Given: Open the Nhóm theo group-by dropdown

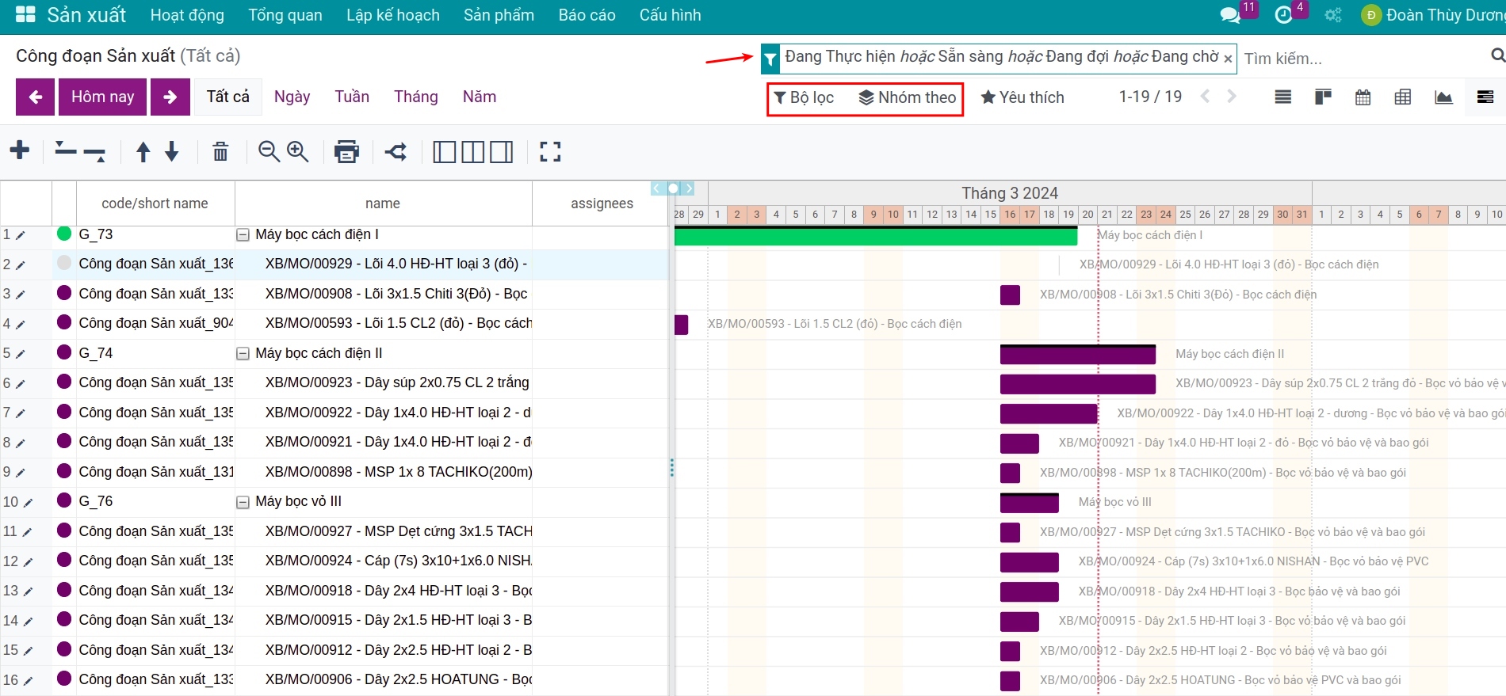Looking at the screenshot, I should point(908,97).
